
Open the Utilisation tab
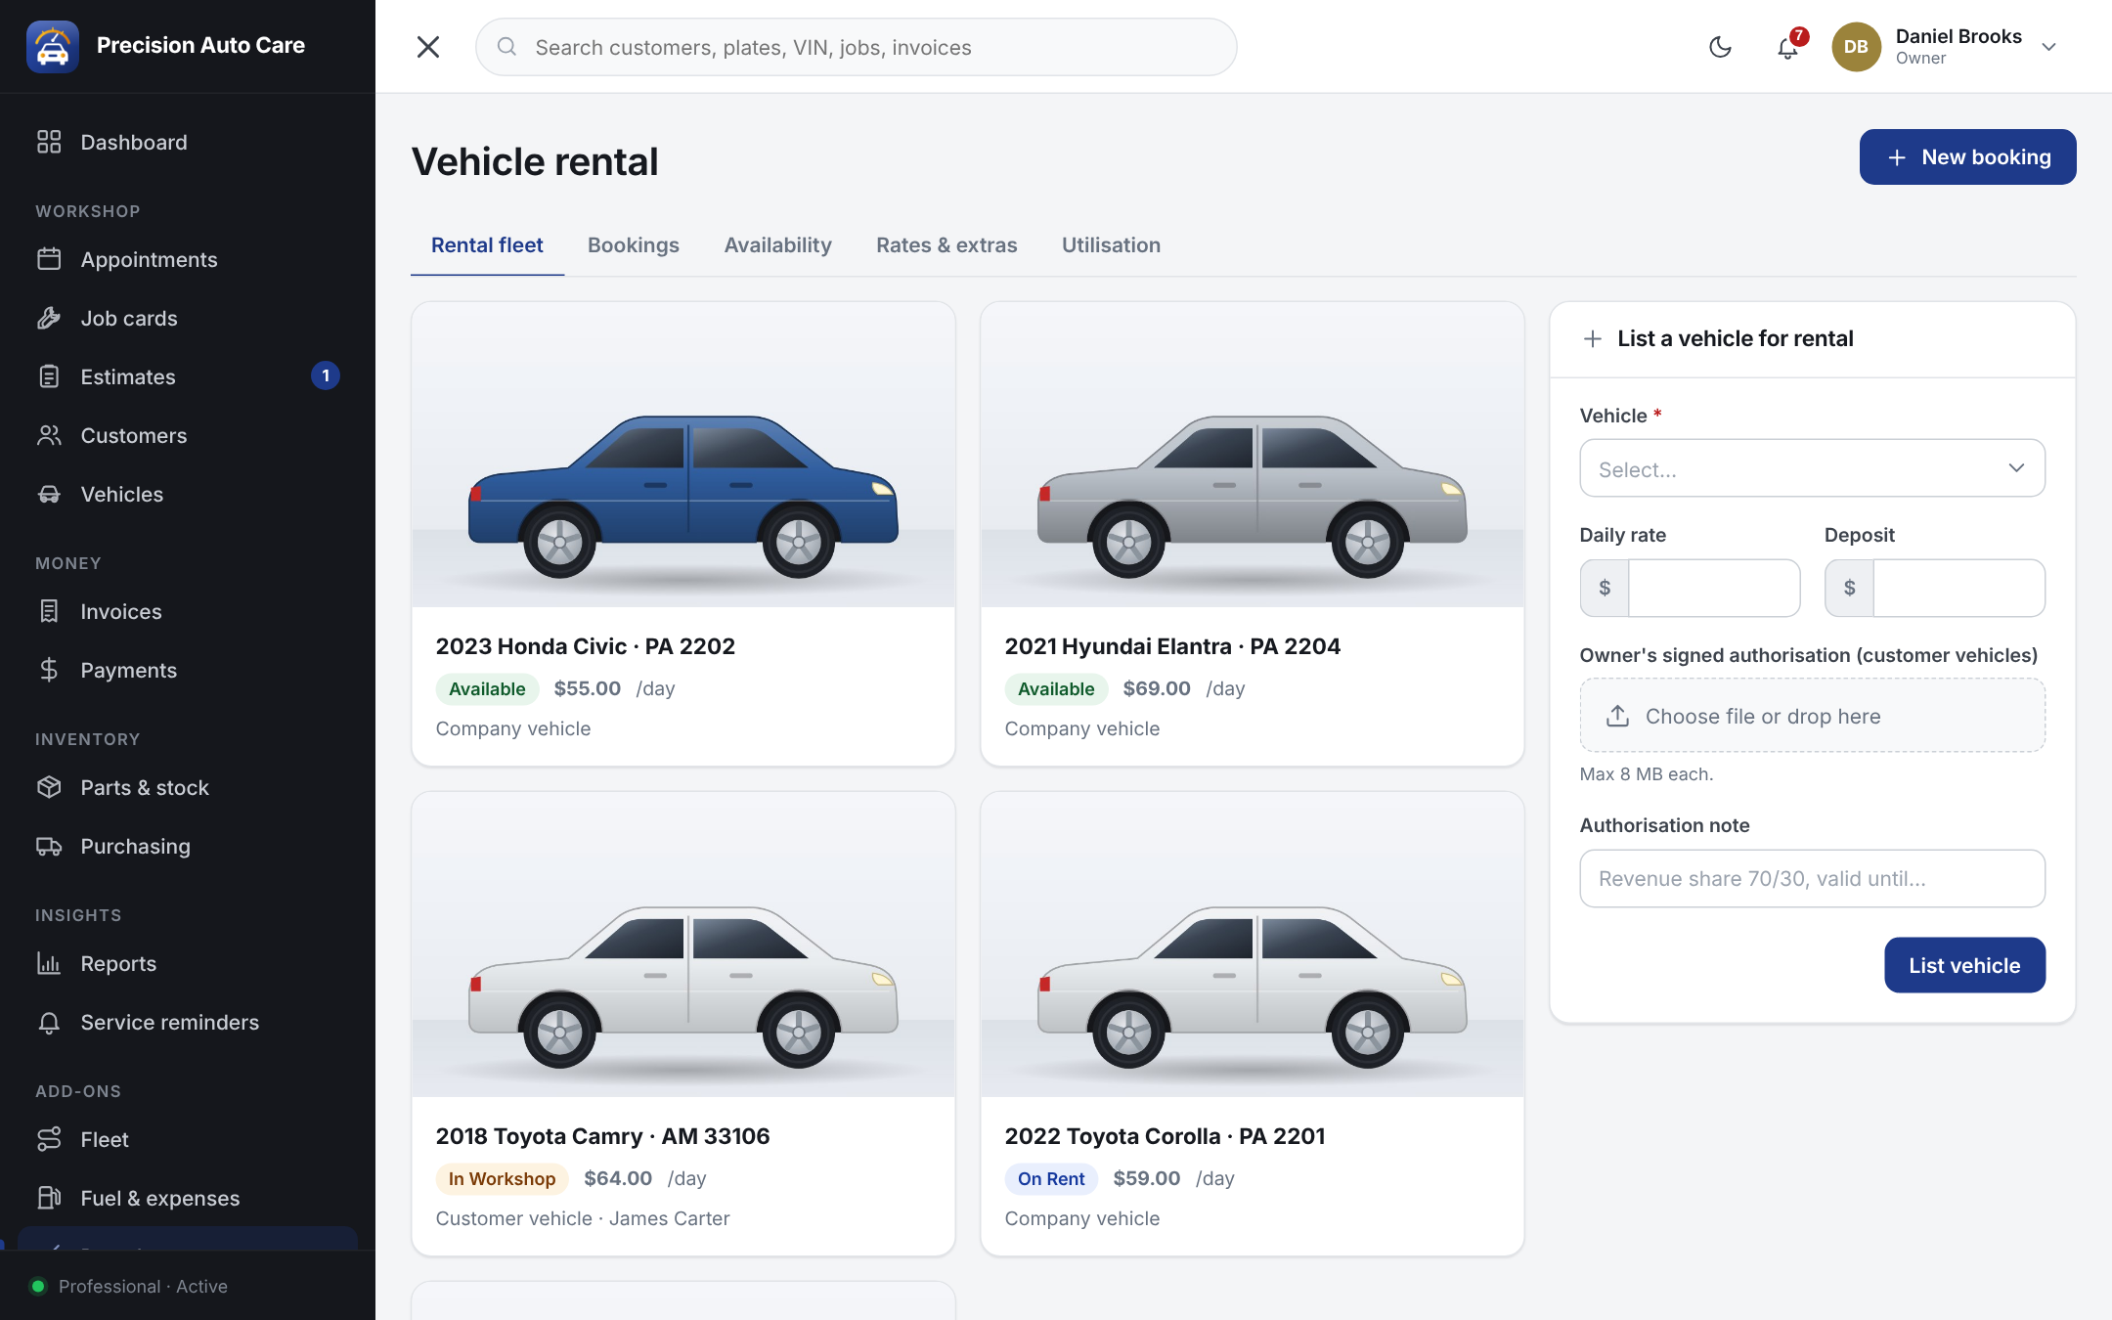(1112, 245)
